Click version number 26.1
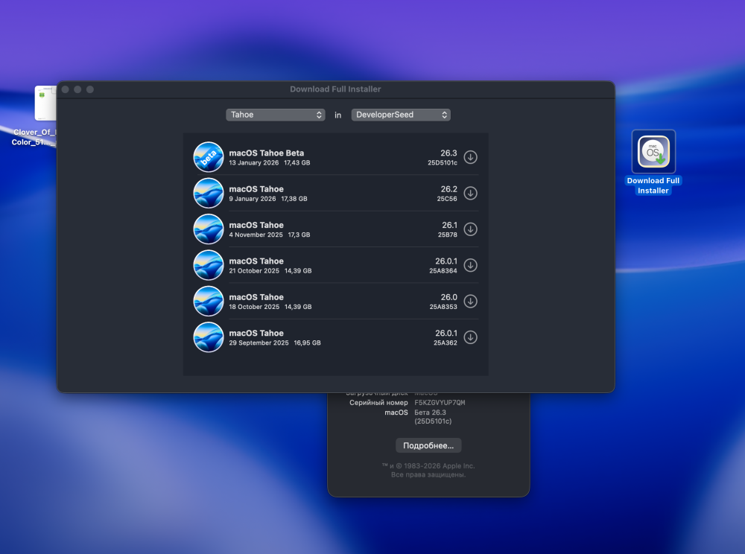This screenshot has height=554, width=745. tap(449, 225)
